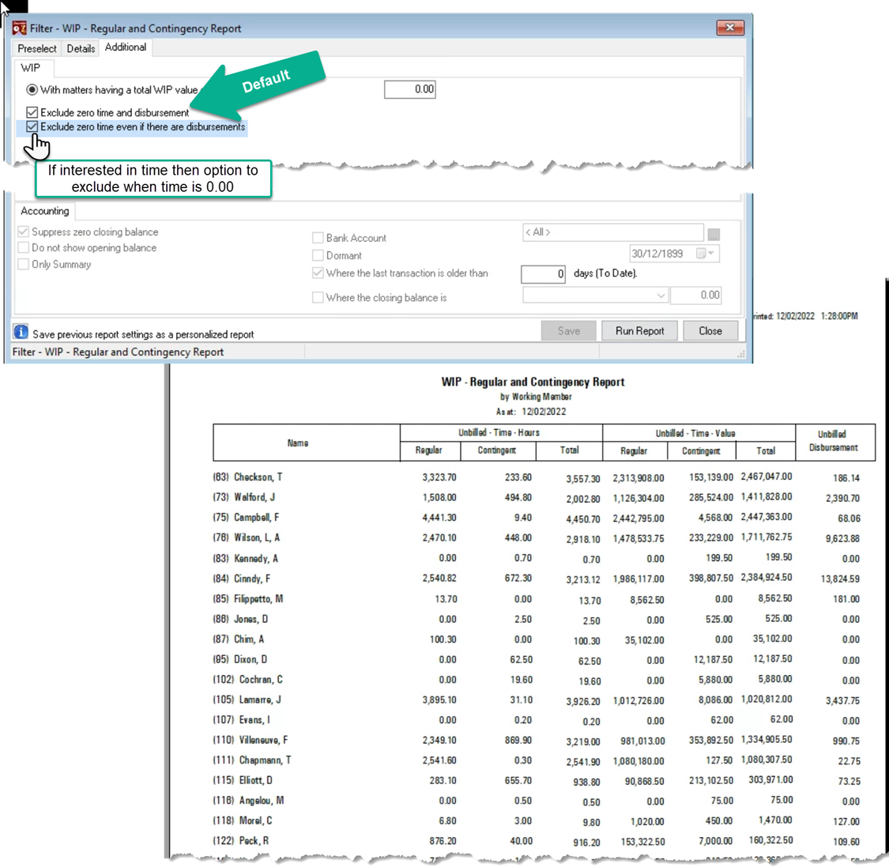Click the 'Unbilled Disbursement' column header

834,441
